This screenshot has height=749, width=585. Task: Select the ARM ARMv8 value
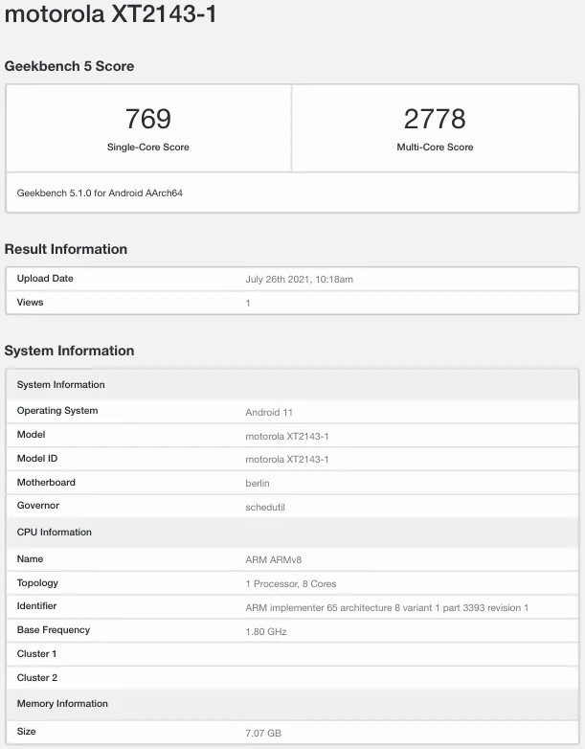pyautogui.click(x=274, y=560)
